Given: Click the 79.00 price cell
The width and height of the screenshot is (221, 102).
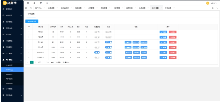Looking at the screenshot, I should (62, 32).
